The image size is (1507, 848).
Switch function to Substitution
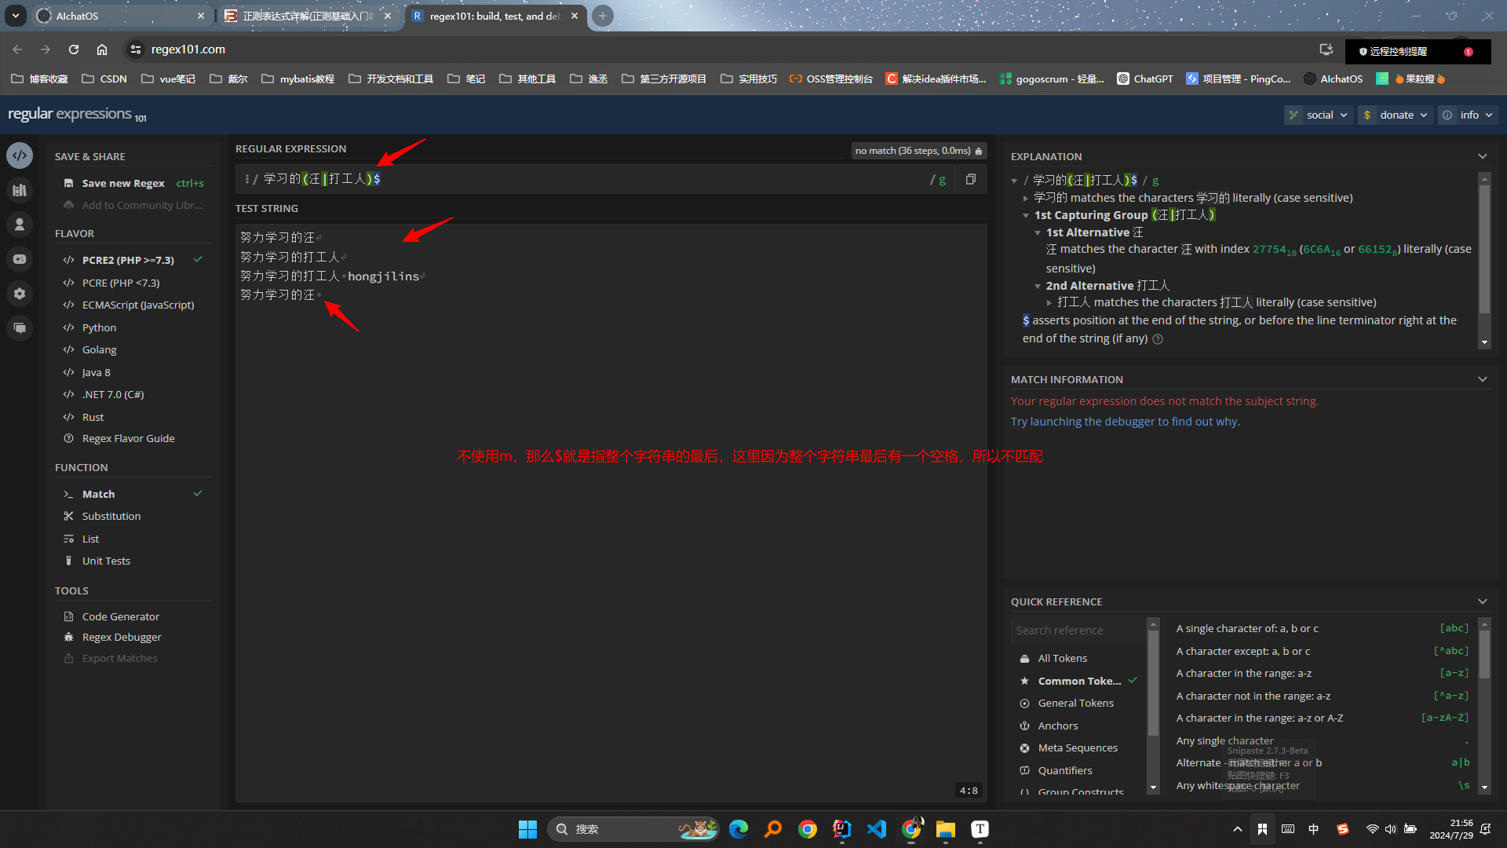[111, 516]
